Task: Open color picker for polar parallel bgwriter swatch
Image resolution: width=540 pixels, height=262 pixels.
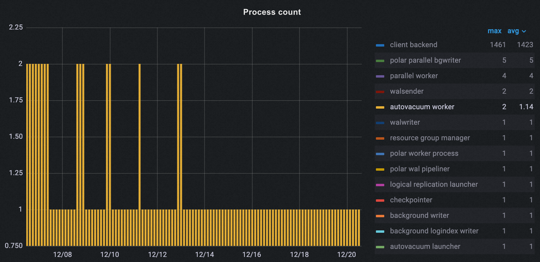Action: (x=380, y=61)
